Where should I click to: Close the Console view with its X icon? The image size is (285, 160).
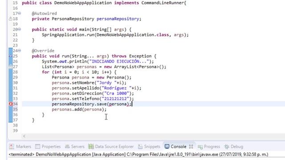pos(191,147)
